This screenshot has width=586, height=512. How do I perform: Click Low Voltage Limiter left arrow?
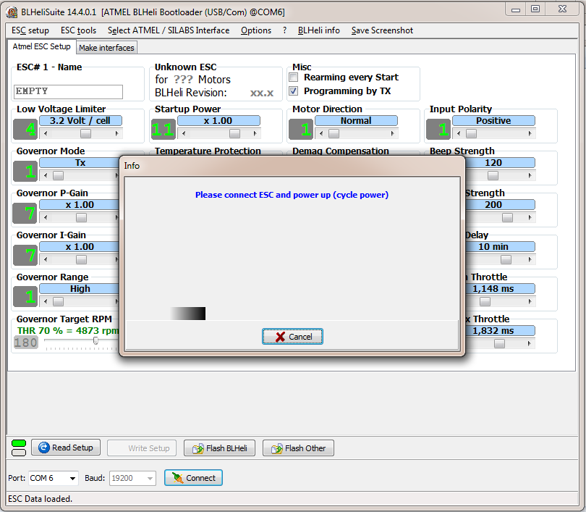pyautogui.click(x=46, y=133)
